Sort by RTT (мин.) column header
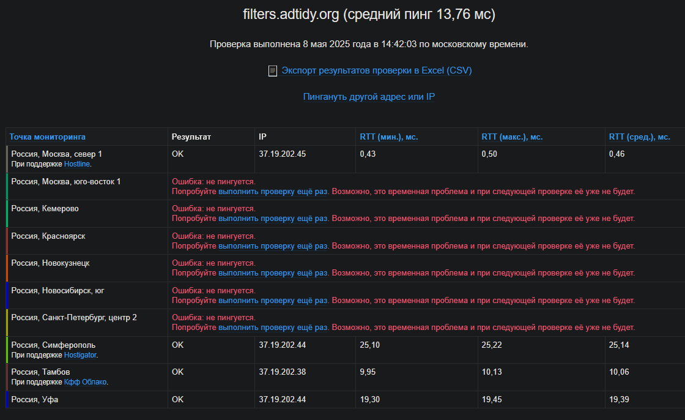Image resolution: width=685 pixels, height=420 pixels. 389,137
